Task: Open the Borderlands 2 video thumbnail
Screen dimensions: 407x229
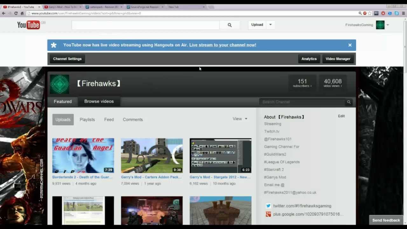Action: pos(83,156)
